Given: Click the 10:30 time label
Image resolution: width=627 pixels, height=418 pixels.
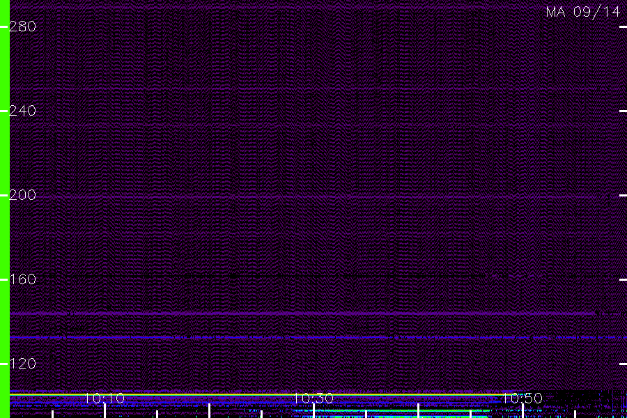Looking at the screenshot, I should coord(313,398).
